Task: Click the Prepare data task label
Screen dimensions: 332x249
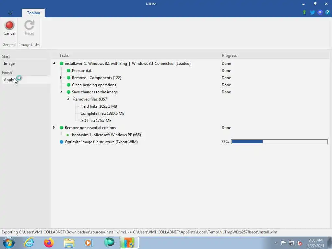Action: 83,70
